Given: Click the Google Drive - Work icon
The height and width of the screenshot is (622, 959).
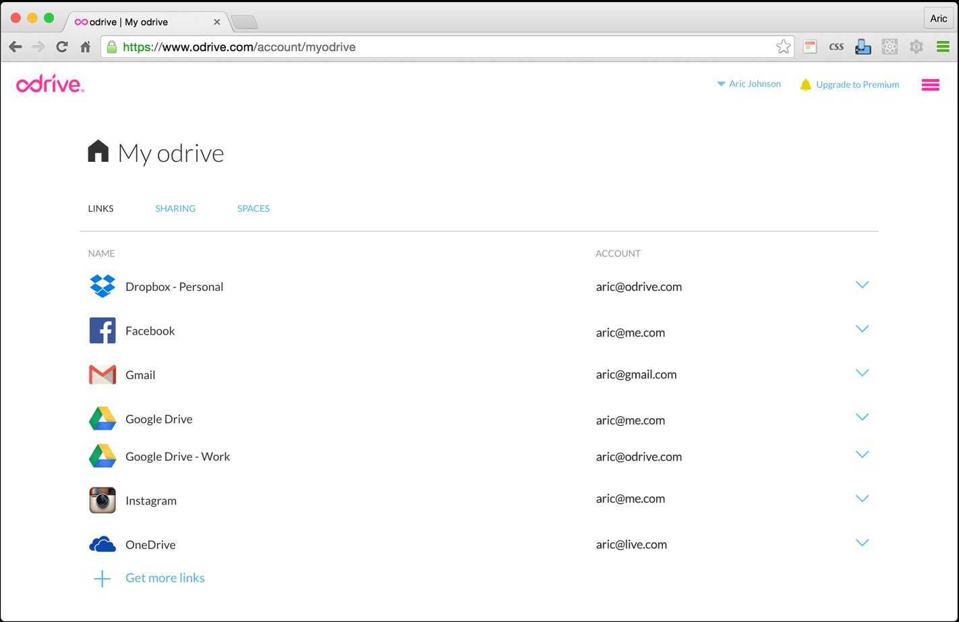Looking at the screenshot, I should point(103,456).
